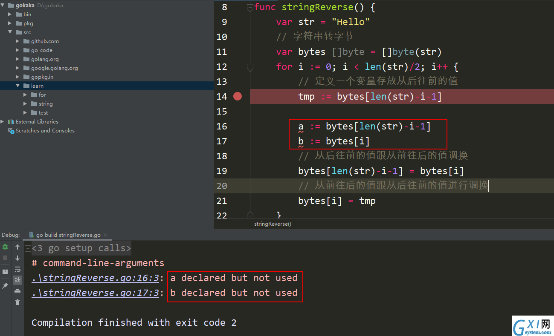Pin the debug tab with pin icon
Viewport: 554px width, 336px height.
click(5, 285)
